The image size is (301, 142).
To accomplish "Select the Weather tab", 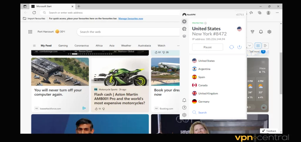I will click(126, 46).
